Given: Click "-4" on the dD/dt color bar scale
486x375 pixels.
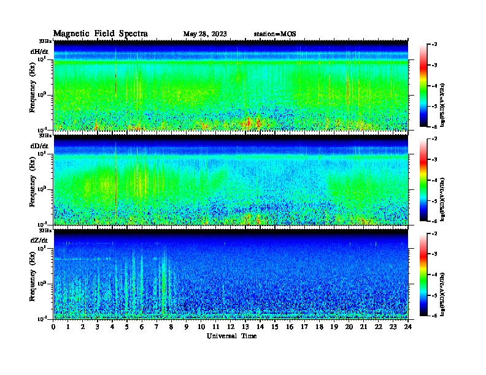Looking at the screenshot, I should pos(434,180).
